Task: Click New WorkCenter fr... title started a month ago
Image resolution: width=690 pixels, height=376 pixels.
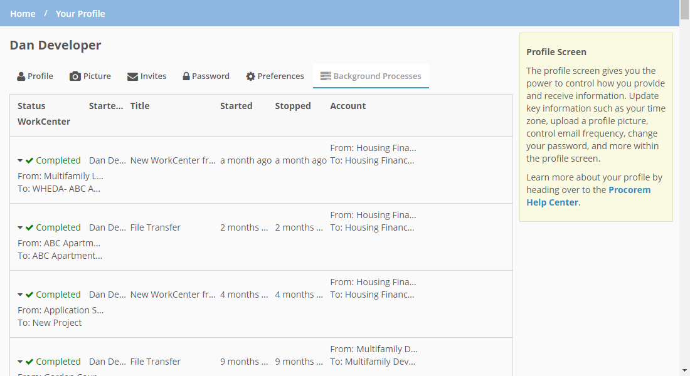Action: 173,160
